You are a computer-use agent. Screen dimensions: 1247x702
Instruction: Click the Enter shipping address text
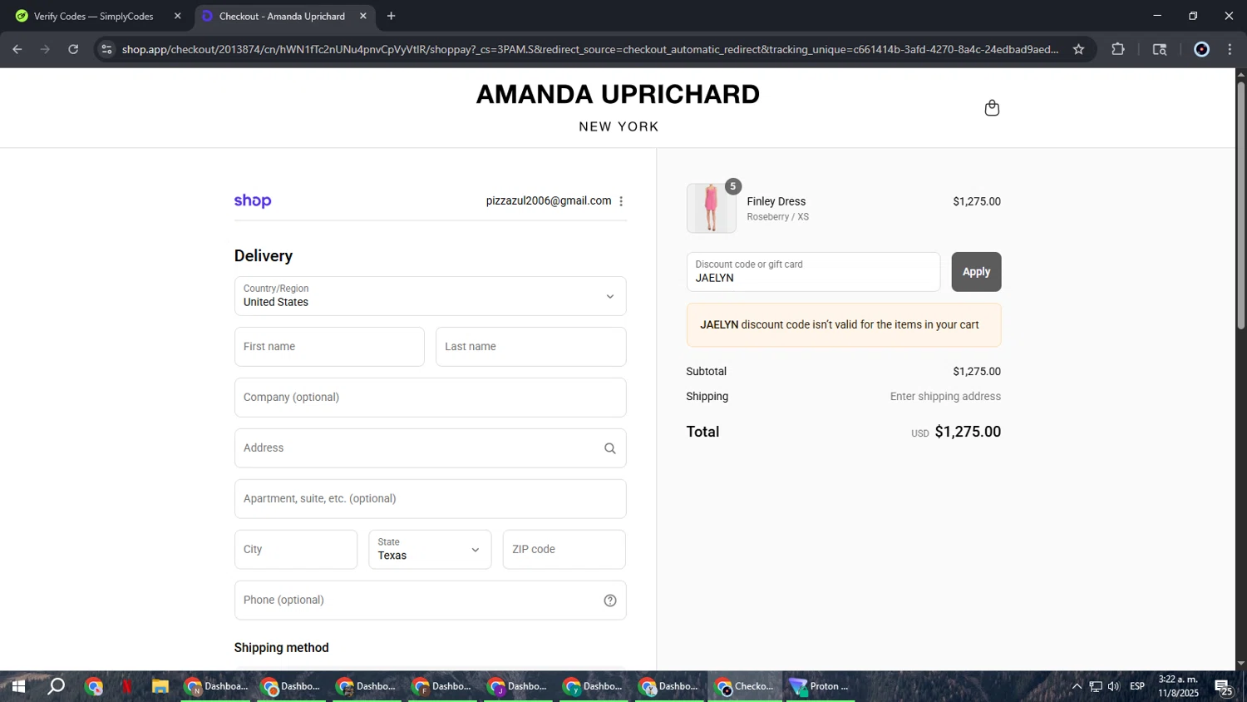click(x=945, y=397)
